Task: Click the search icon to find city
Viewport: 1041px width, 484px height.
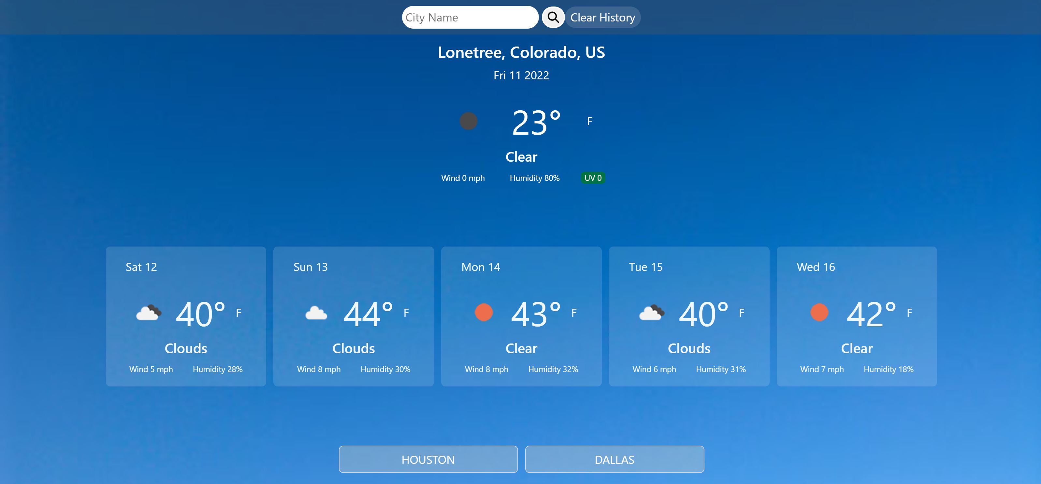Action: [x=554, y=17]
